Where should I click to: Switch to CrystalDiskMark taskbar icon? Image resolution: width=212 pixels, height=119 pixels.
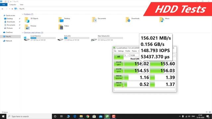tap(107, 116)
